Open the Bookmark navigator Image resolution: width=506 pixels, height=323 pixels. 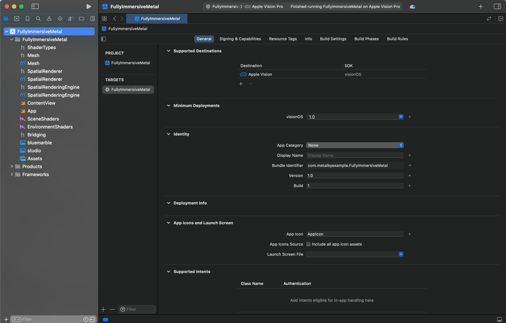[x=27, y=19]
